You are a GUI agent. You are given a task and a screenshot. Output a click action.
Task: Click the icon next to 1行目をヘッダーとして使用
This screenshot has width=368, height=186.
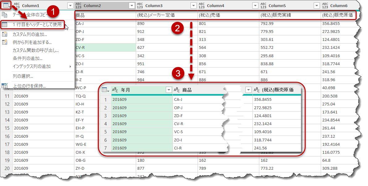[x=4, y=24]
